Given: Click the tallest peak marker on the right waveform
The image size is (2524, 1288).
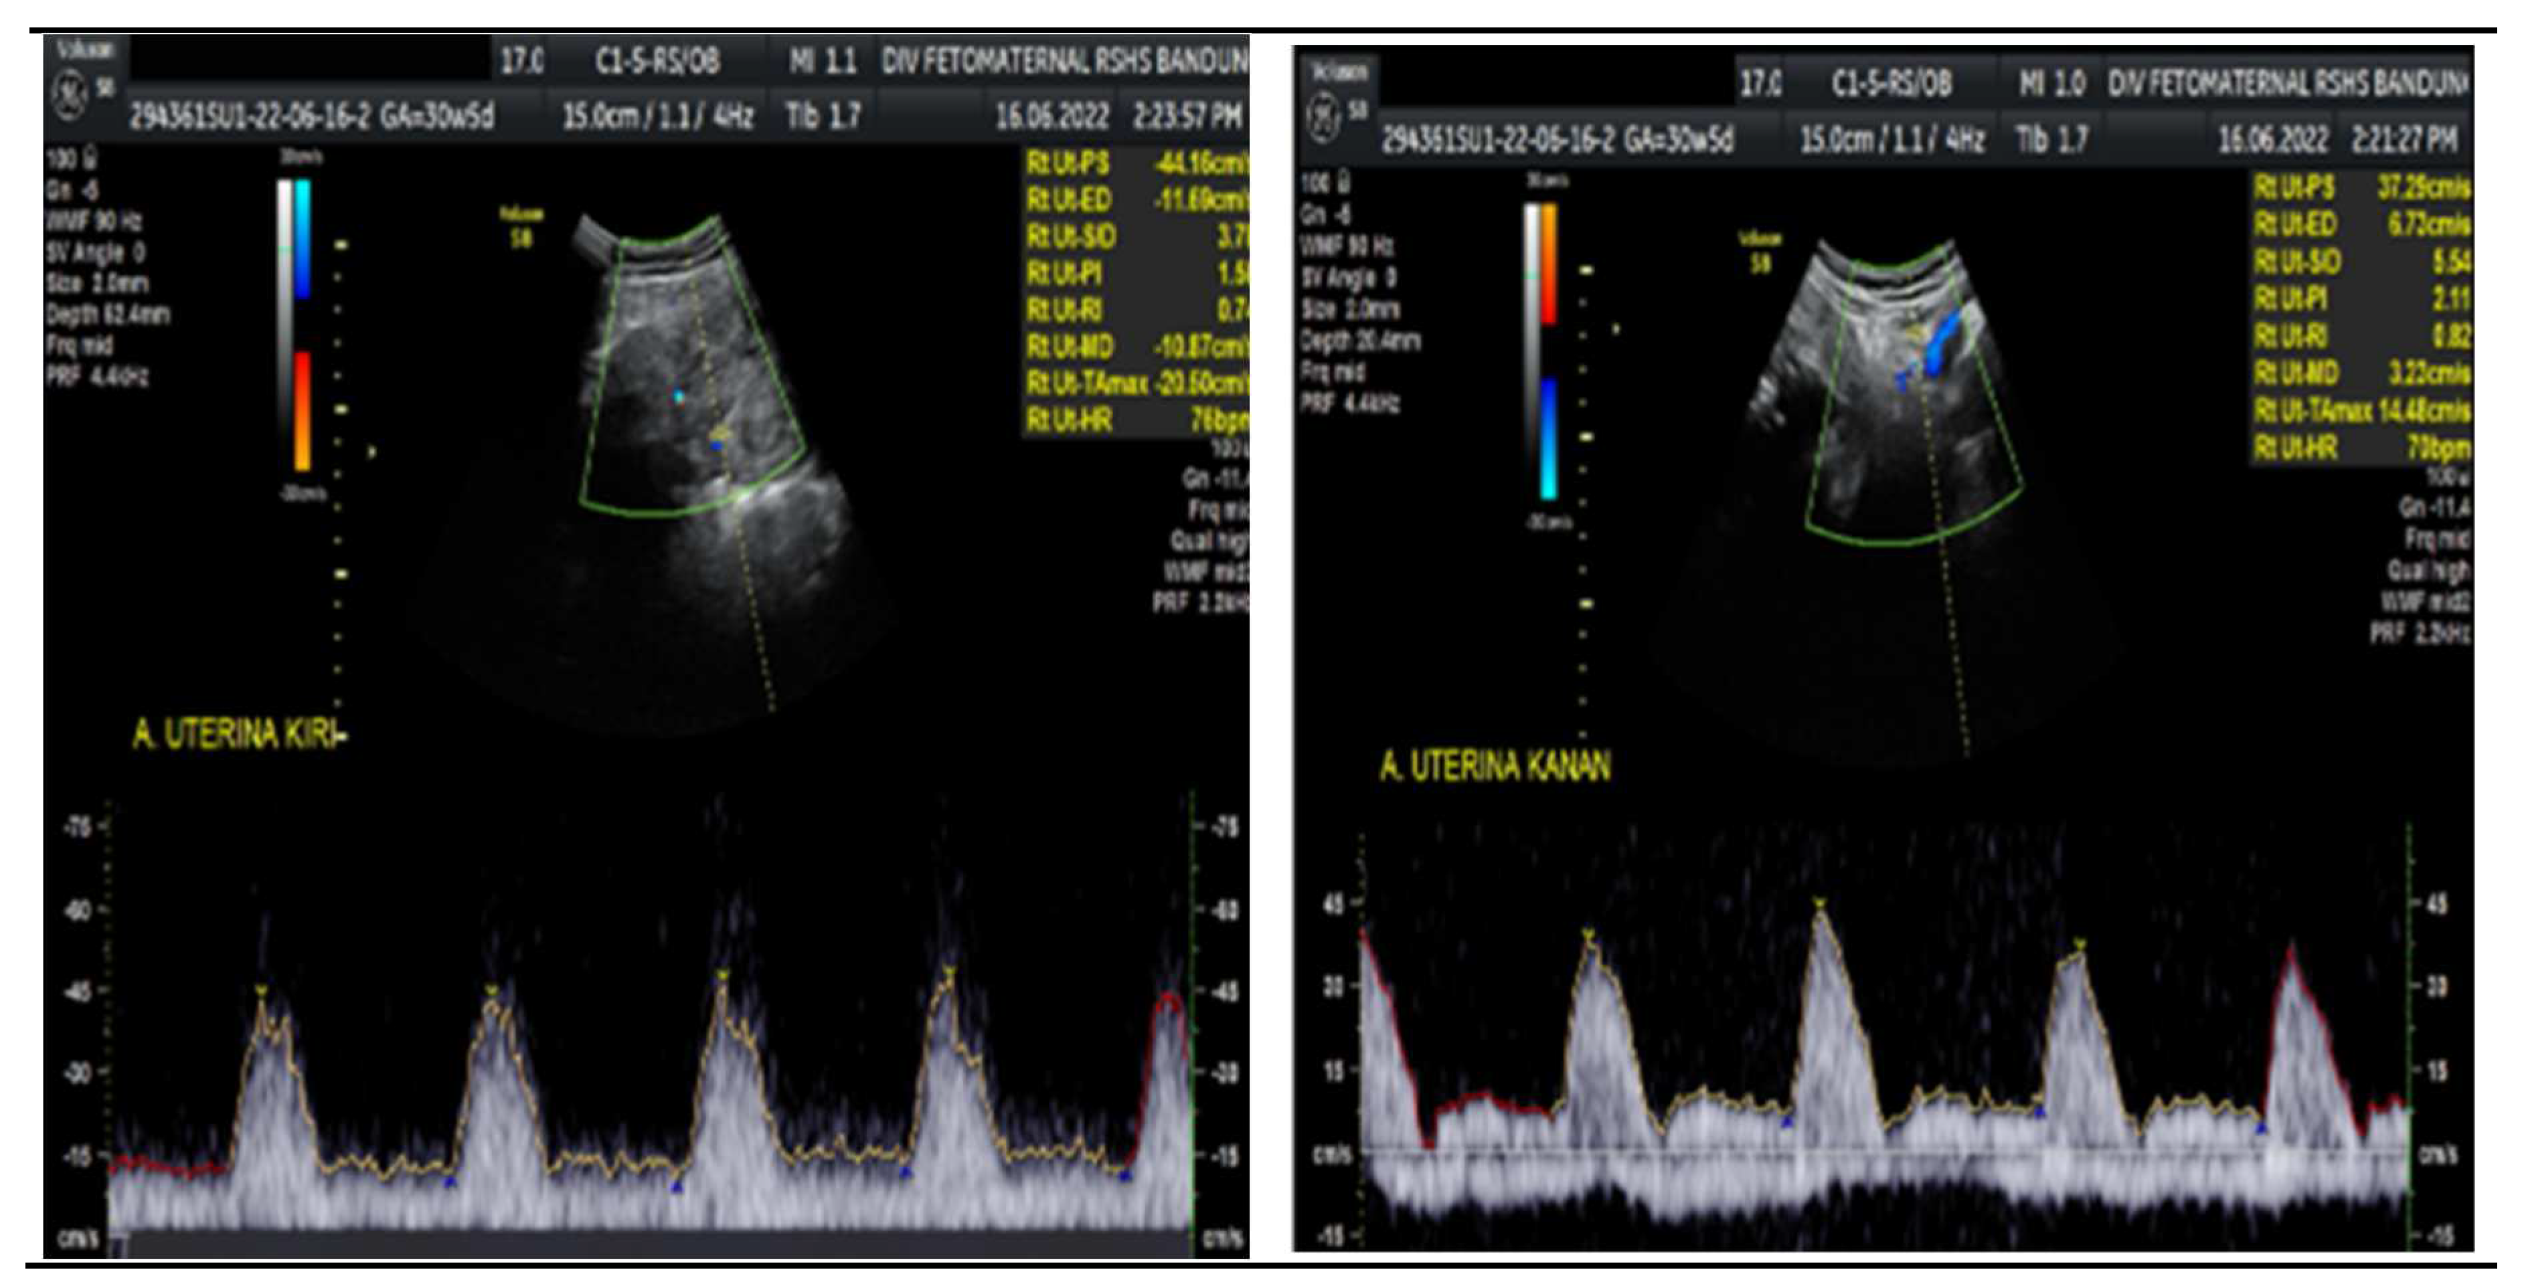Looking at the screenshot, I should (x=1819, y=903).
